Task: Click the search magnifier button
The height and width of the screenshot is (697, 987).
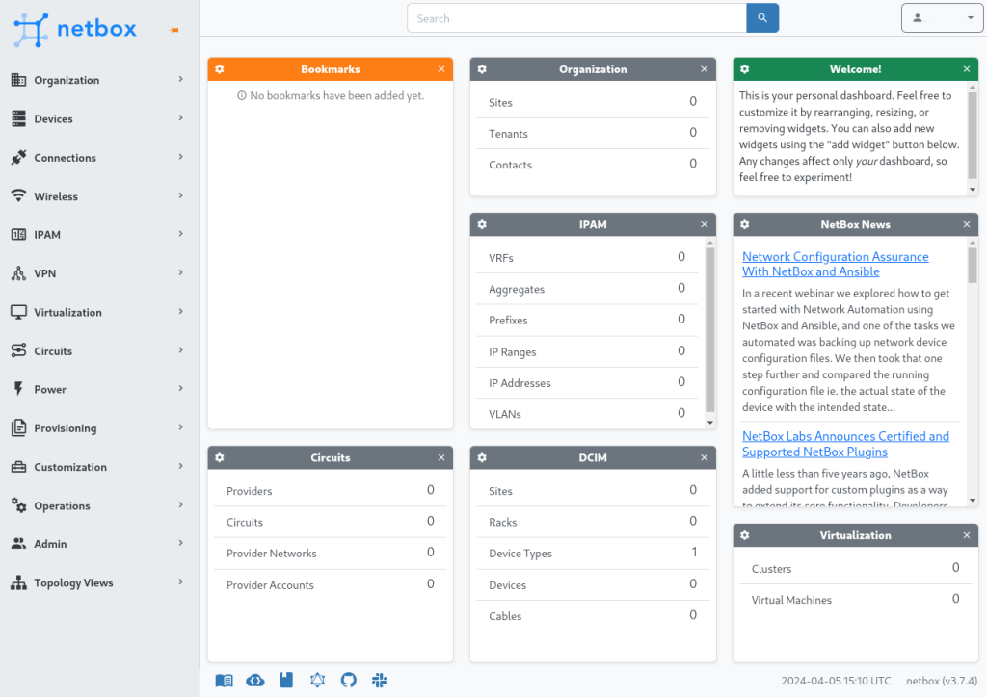Action: pos(762,18)
